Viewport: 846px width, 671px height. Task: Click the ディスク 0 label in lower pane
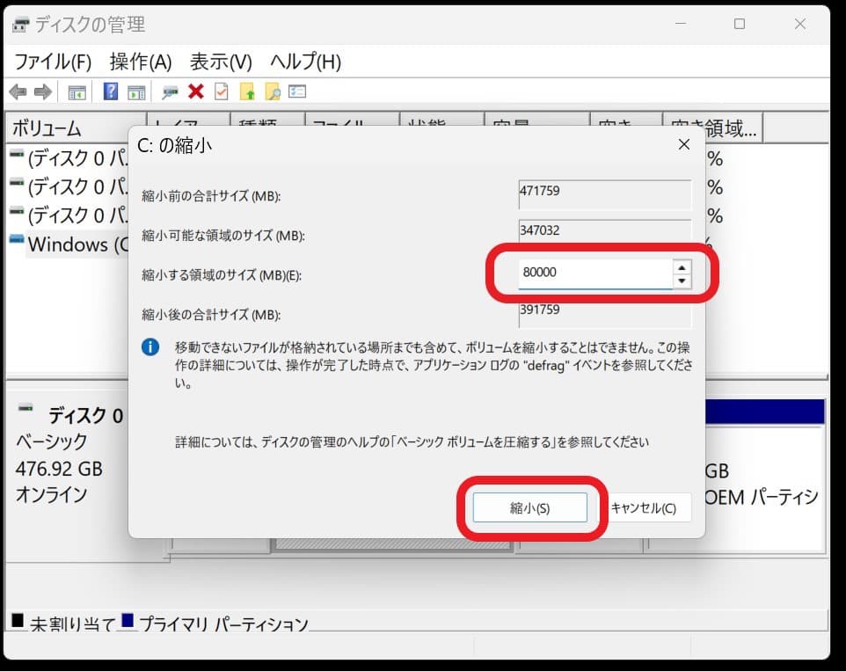(x=86, y=416)
